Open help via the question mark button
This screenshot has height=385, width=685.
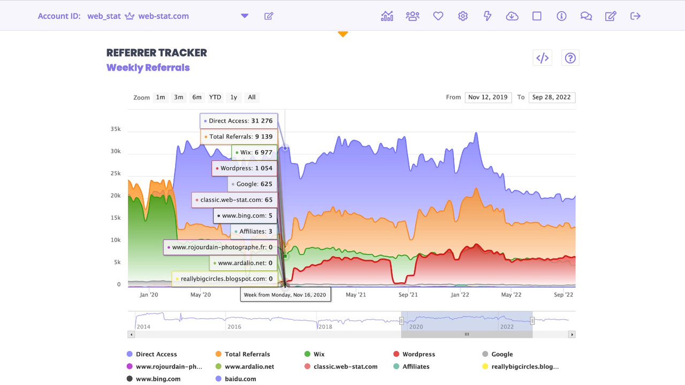coord(570,57)
